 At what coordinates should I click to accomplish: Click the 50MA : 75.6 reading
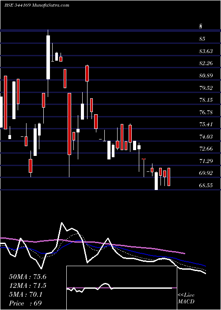(27, 277)
